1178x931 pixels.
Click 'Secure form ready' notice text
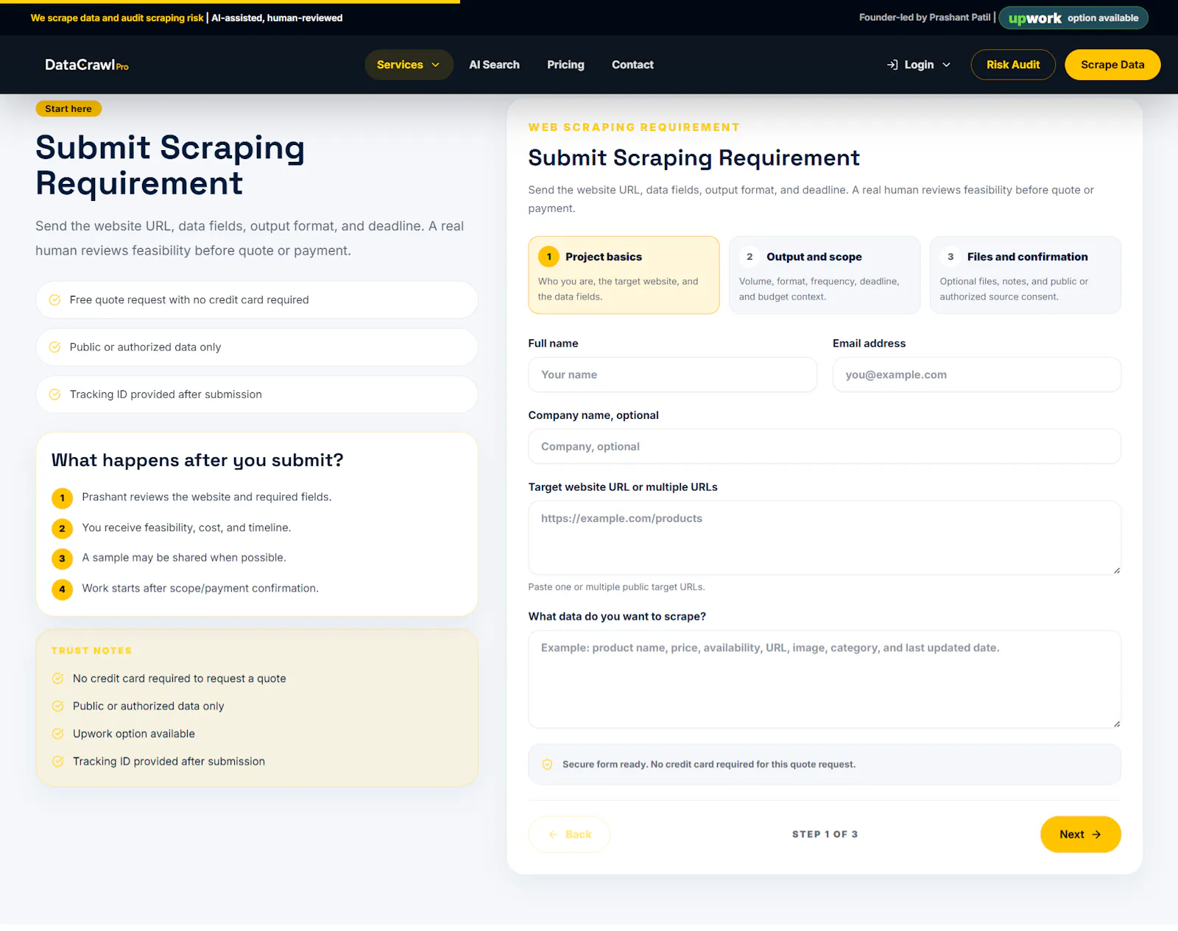coord(709,765)
